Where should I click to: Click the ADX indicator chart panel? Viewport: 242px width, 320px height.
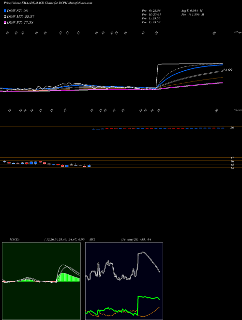point(124,281)
